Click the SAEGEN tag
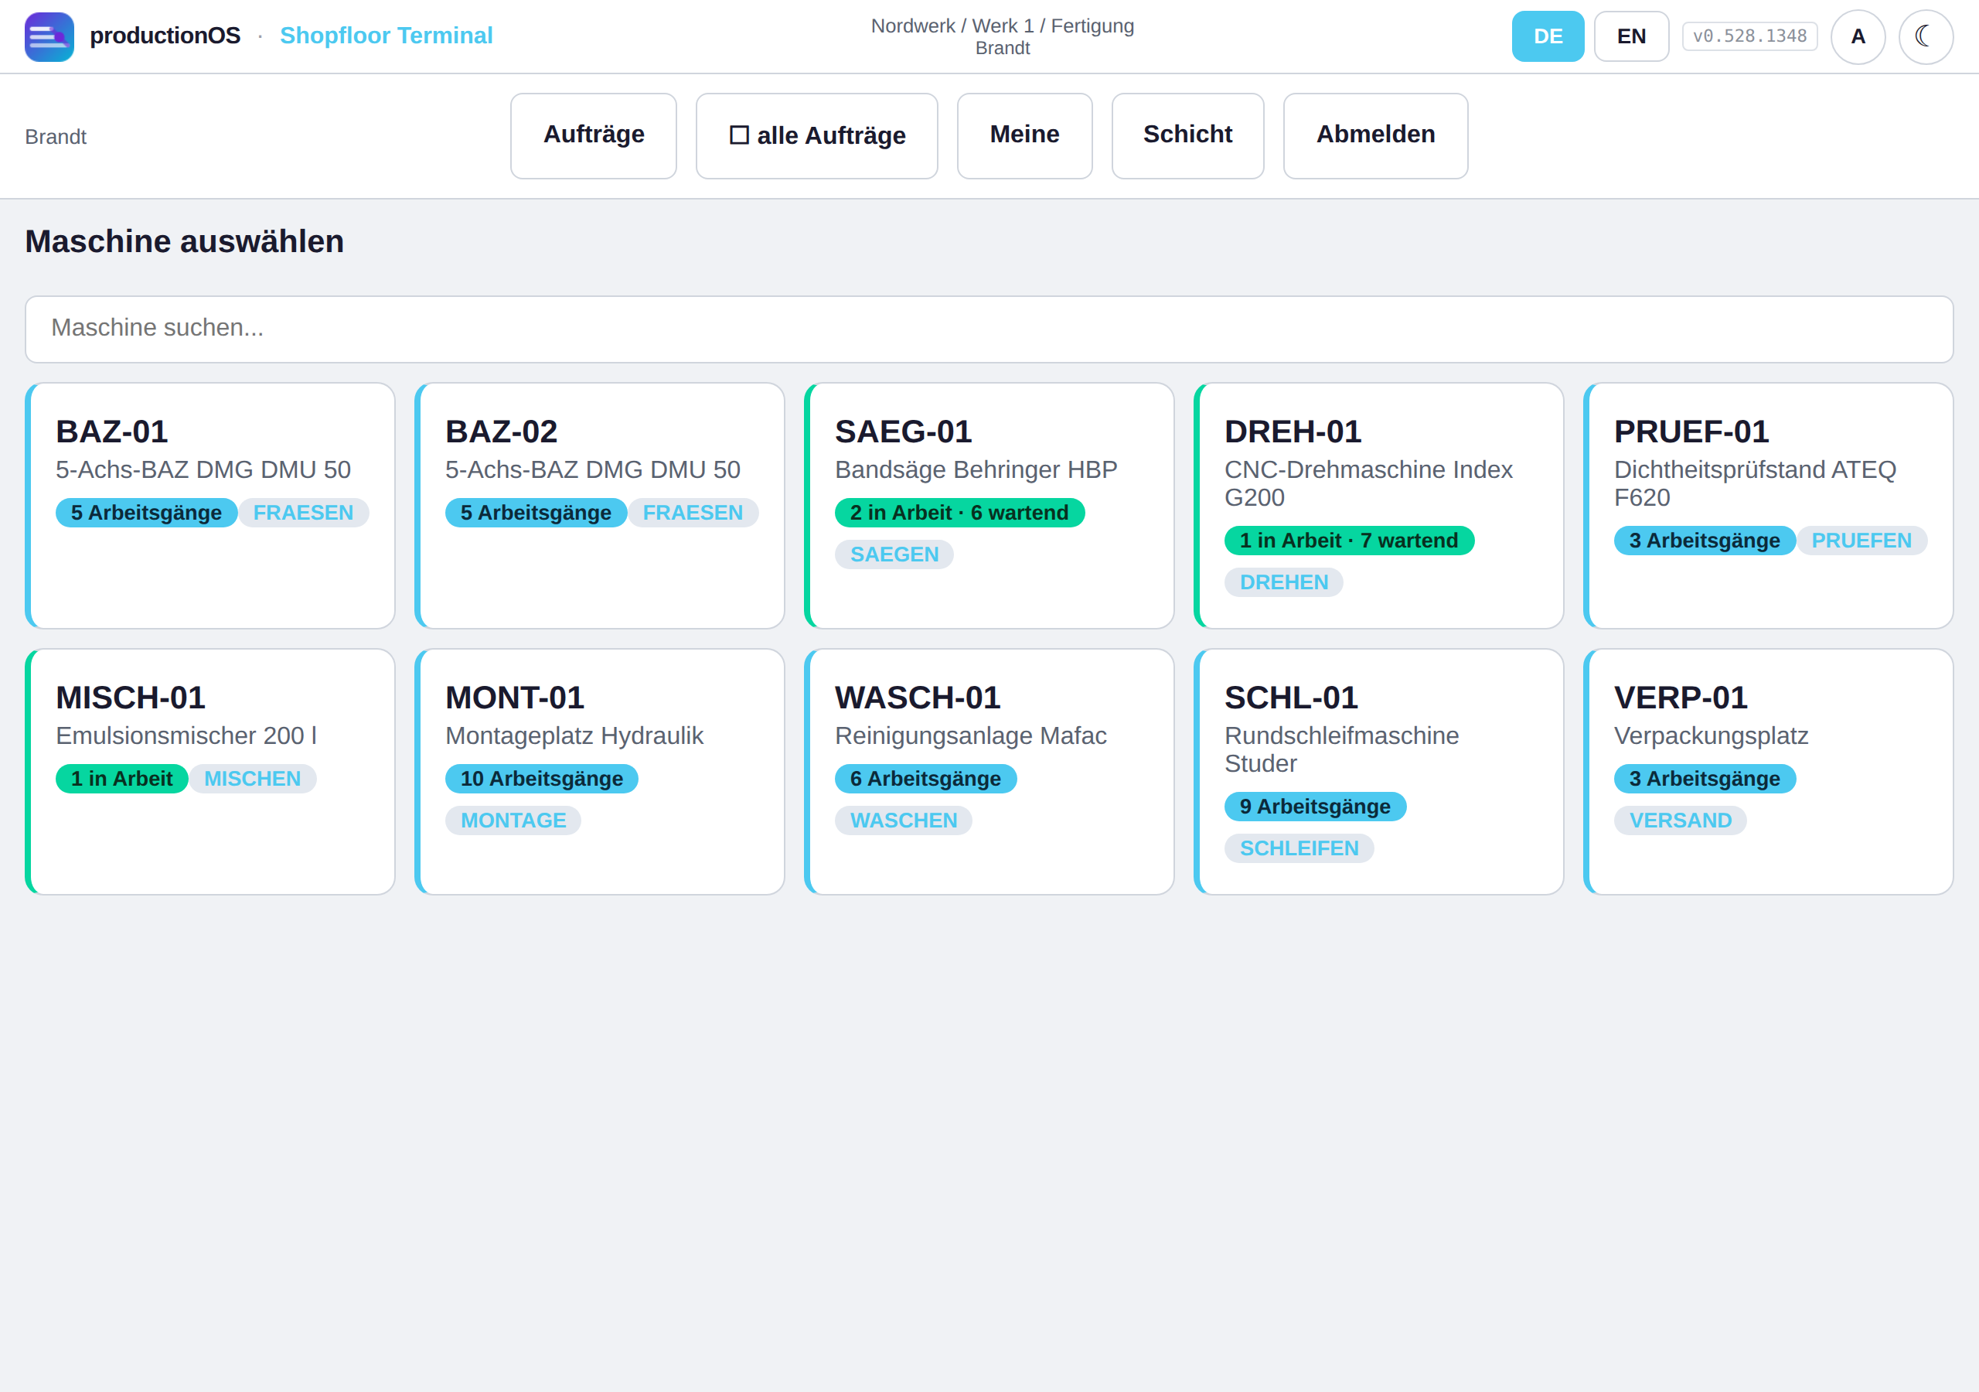The height and width of the screenshot is (1392, 1979). (x=894, y=554)
